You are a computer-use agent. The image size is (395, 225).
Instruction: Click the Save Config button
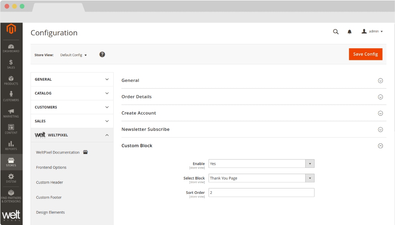coord(365,54)
